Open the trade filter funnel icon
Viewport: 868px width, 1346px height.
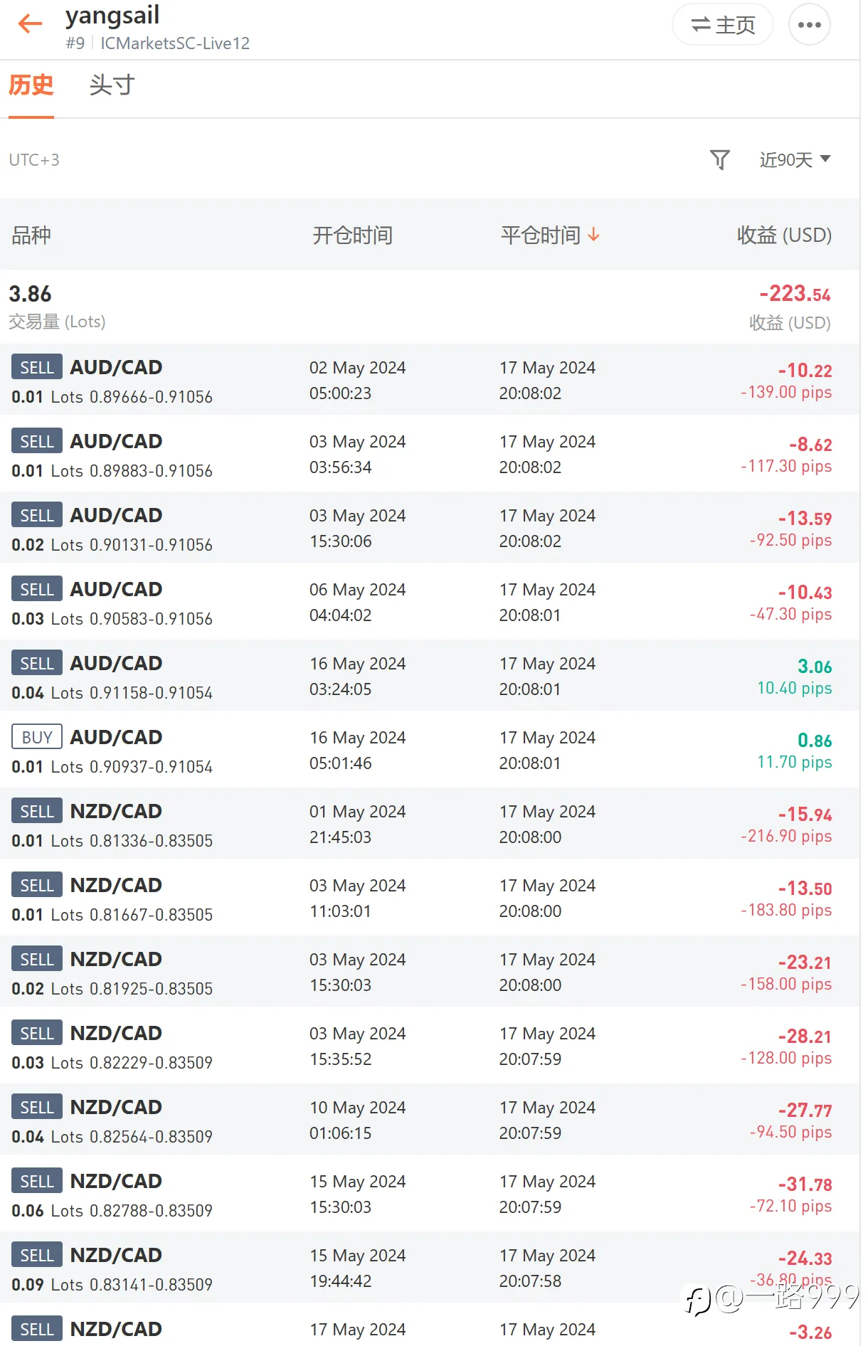tap(719, 159)
